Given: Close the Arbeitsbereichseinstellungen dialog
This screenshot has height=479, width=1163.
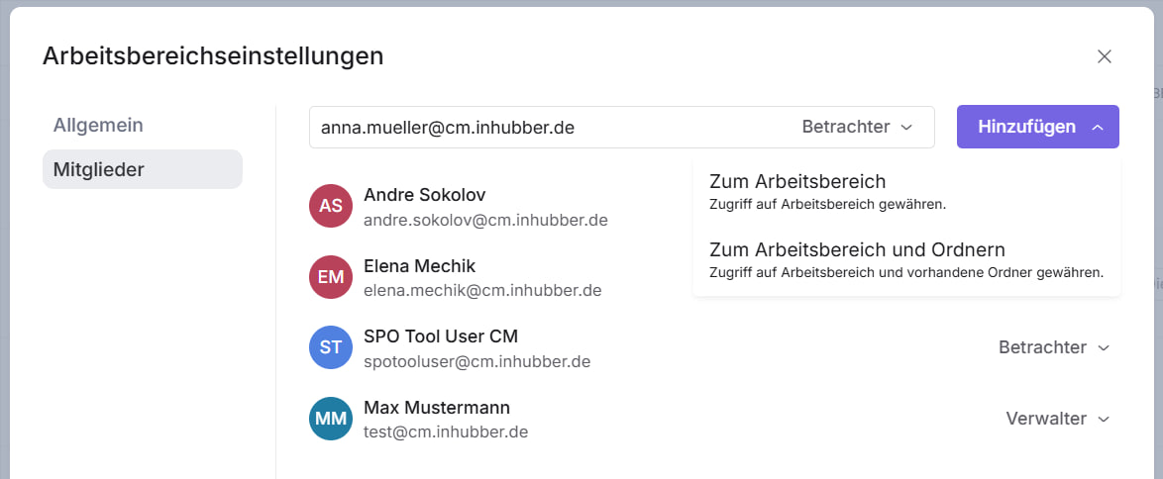Looking at the screenshot, I should tap(1105, 56).
